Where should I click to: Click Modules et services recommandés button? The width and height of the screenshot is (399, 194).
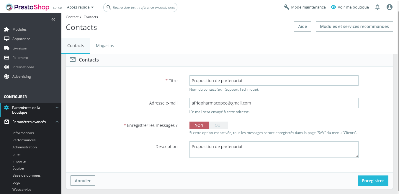pos(354,26)
